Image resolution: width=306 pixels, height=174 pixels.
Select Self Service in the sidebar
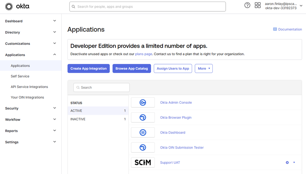click(20, 76)
